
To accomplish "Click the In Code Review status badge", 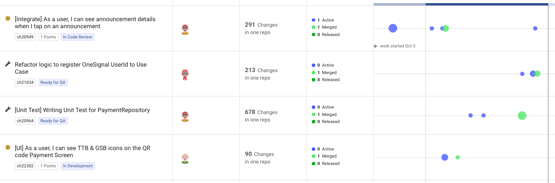I will pyautogui.click(x=78, y=37).
